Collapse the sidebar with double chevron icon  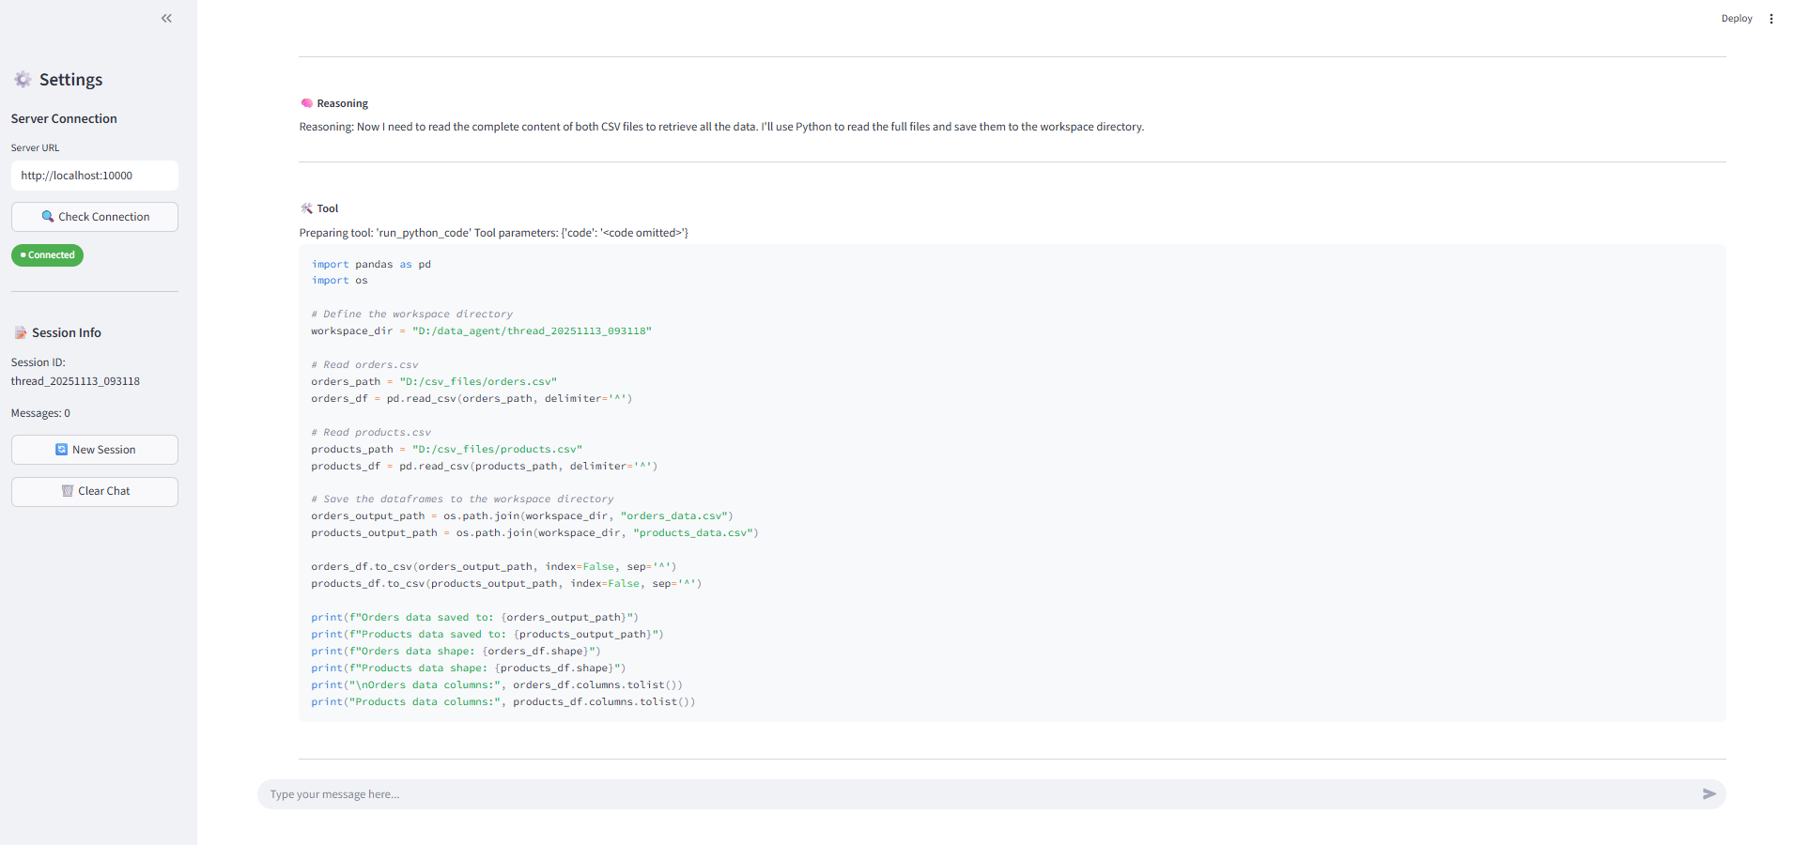(x=166, y=18)
